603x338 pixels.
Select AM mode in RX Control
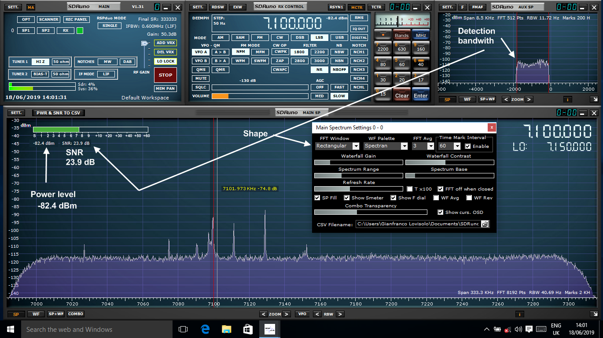pos(220,38)
